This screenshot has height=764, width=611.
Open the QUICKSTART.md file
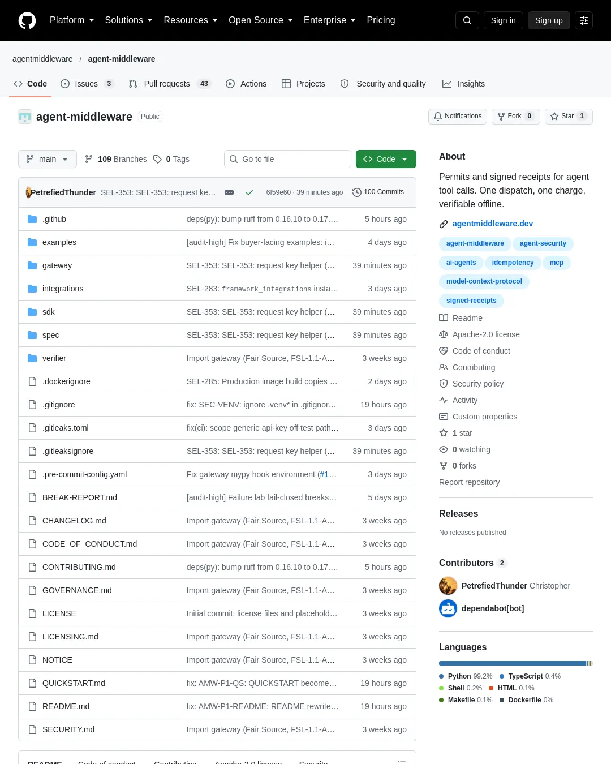click(74, 683)
